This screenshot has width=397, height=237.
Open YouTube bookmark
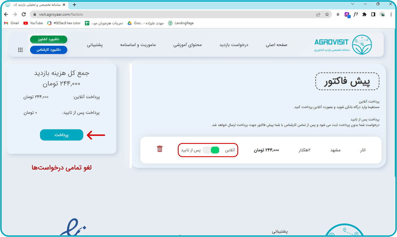coord(33,23)
